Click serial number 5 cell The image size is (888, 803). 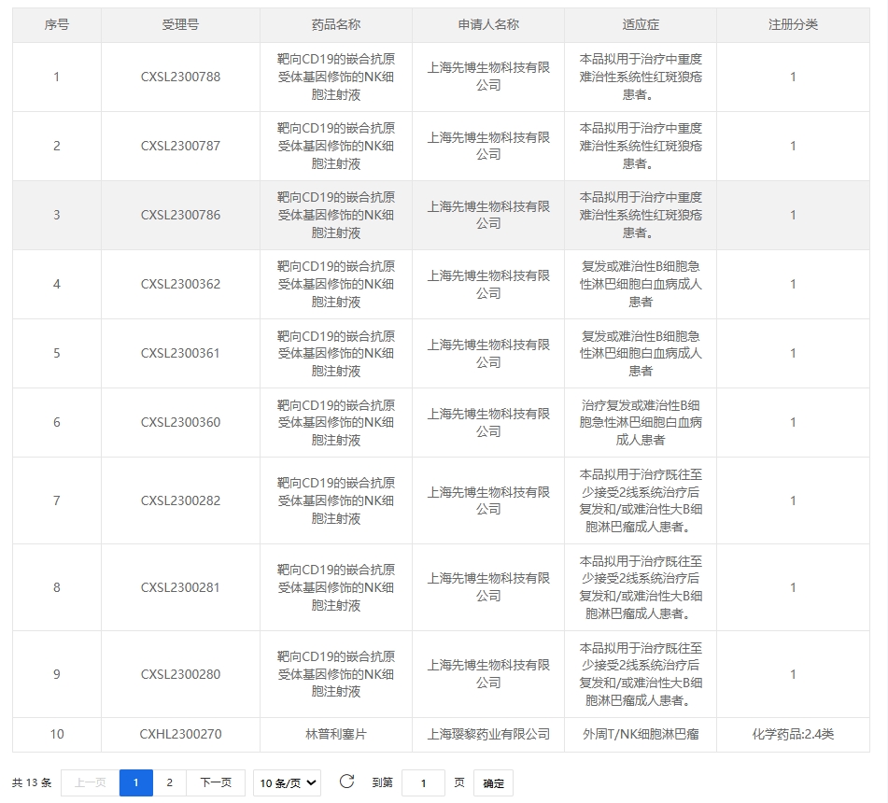coord(57,353)
